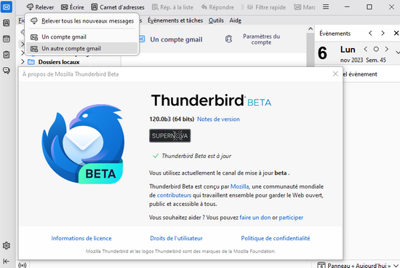Image resolution: width=400 pixels, height=268 pixels.
Task: Open the Outils menu
Action: 216,20
